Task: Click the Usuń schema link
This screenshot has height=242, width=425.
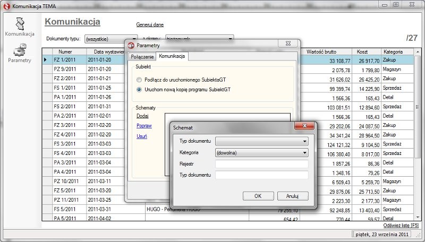Action: click(x=141, y=136)
